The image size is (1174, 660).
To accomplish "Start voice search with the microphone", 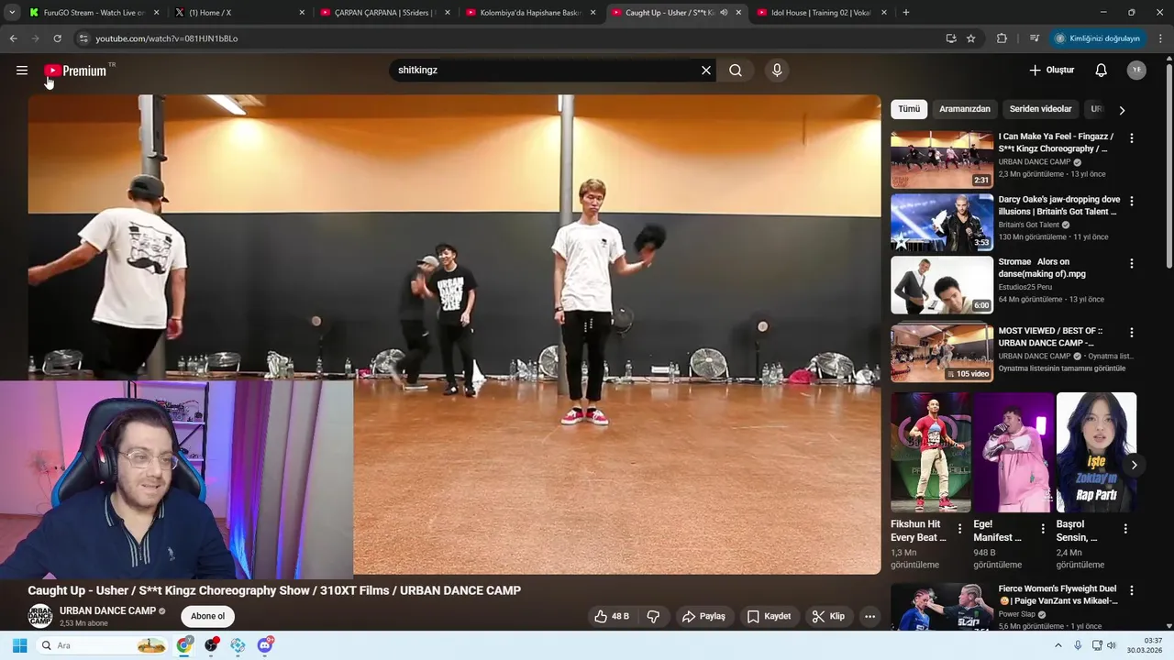I will coord(777,71).
